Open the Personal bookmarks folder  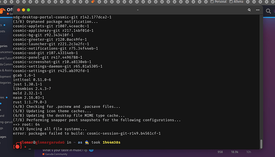[x=218, y=2]
